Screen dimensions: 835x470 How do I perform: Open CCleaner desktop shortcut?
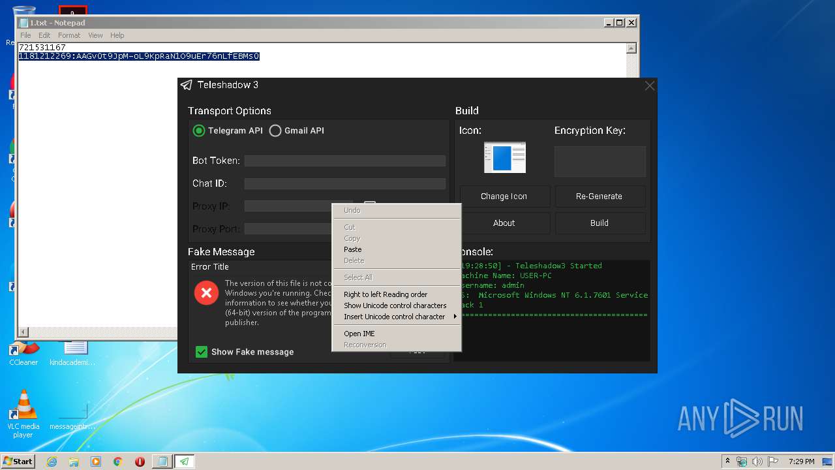tap(23, 352)
